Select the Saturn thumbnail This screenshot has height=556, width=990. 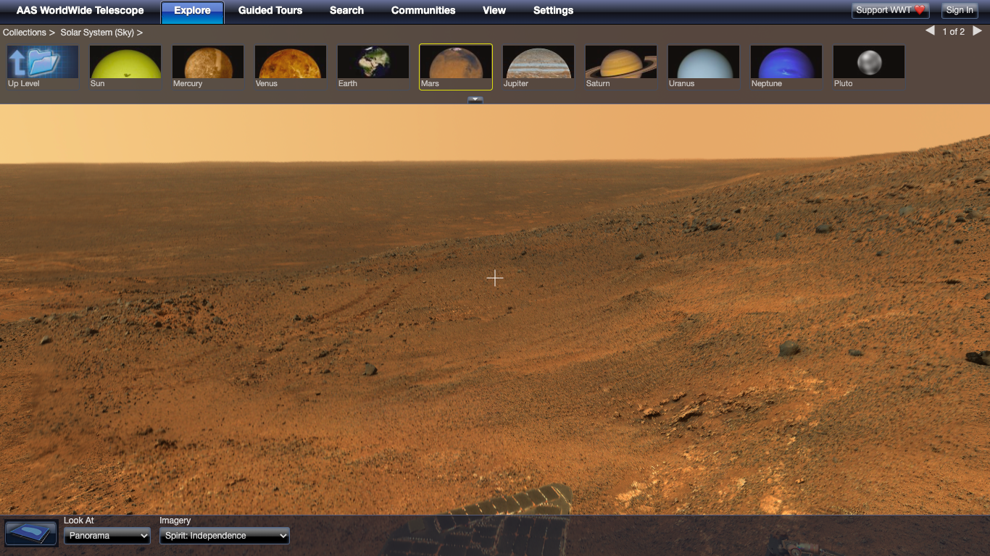621,67
